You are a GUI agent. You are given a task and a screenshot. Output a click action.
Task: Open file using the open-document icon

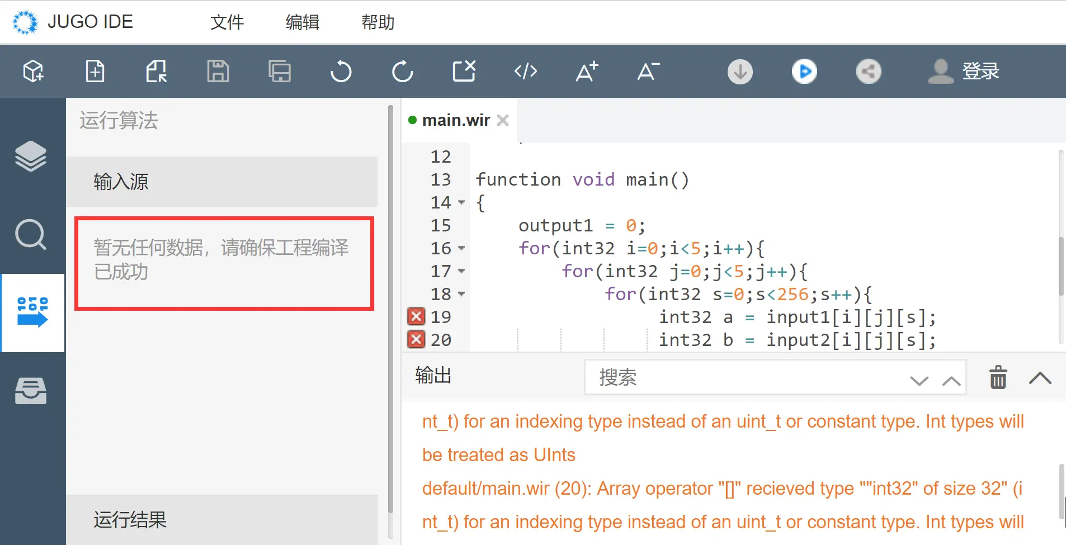coord(157,72)
